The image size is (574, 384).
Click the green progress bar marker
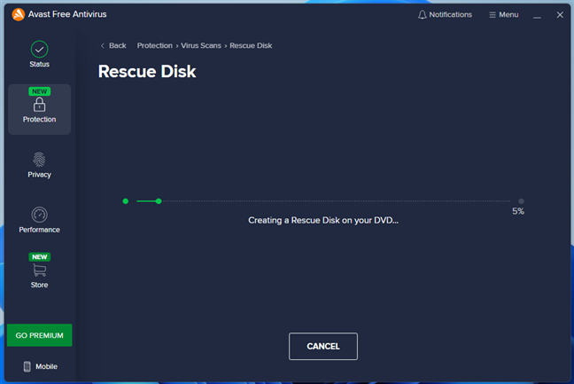159,201
